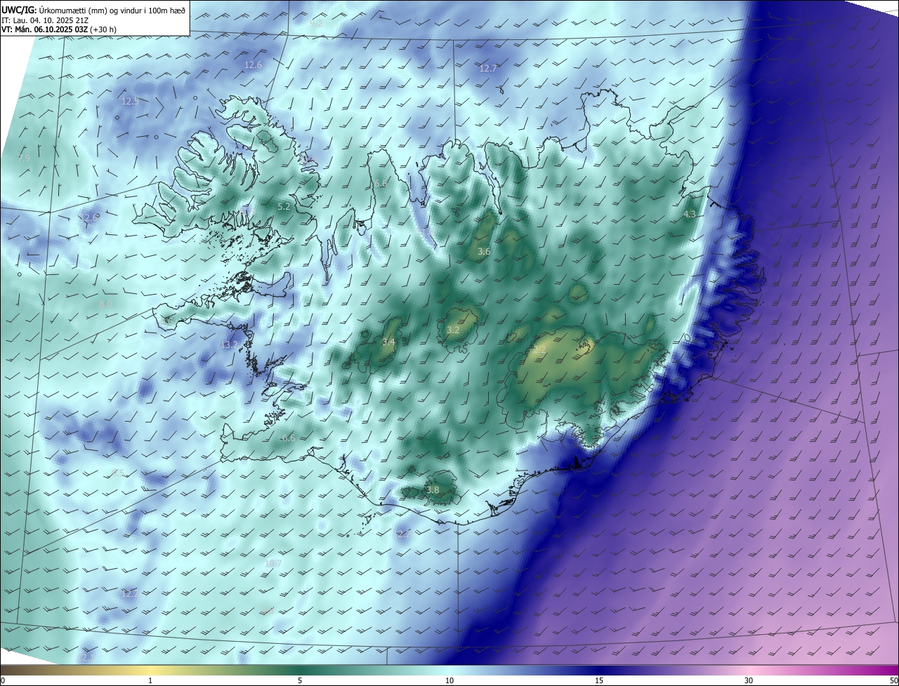Click the 15 tick on colour scale
The image size is (899, 686).
[x=599, y=680]
